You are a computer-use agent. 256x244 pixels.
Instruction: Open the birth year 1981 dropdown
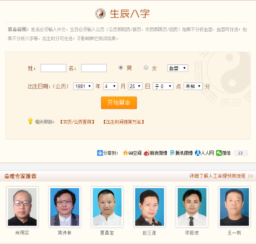pyautogui.click(x=83, y=86)
